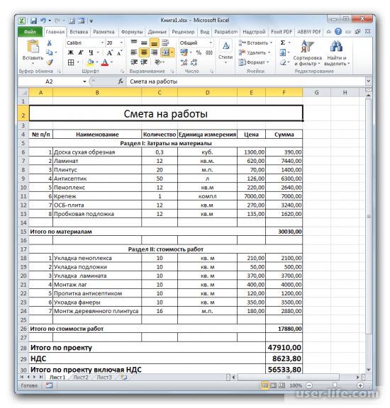390x408 pixels.
Task: Switch to the Вставка ribbon tab
Action: click(x=79, y=32)
